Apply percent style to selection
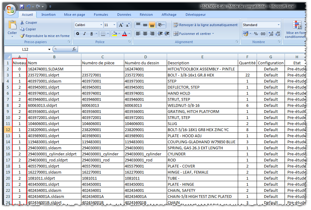This screenshot has width=311, height=210. tap(256, 34)
